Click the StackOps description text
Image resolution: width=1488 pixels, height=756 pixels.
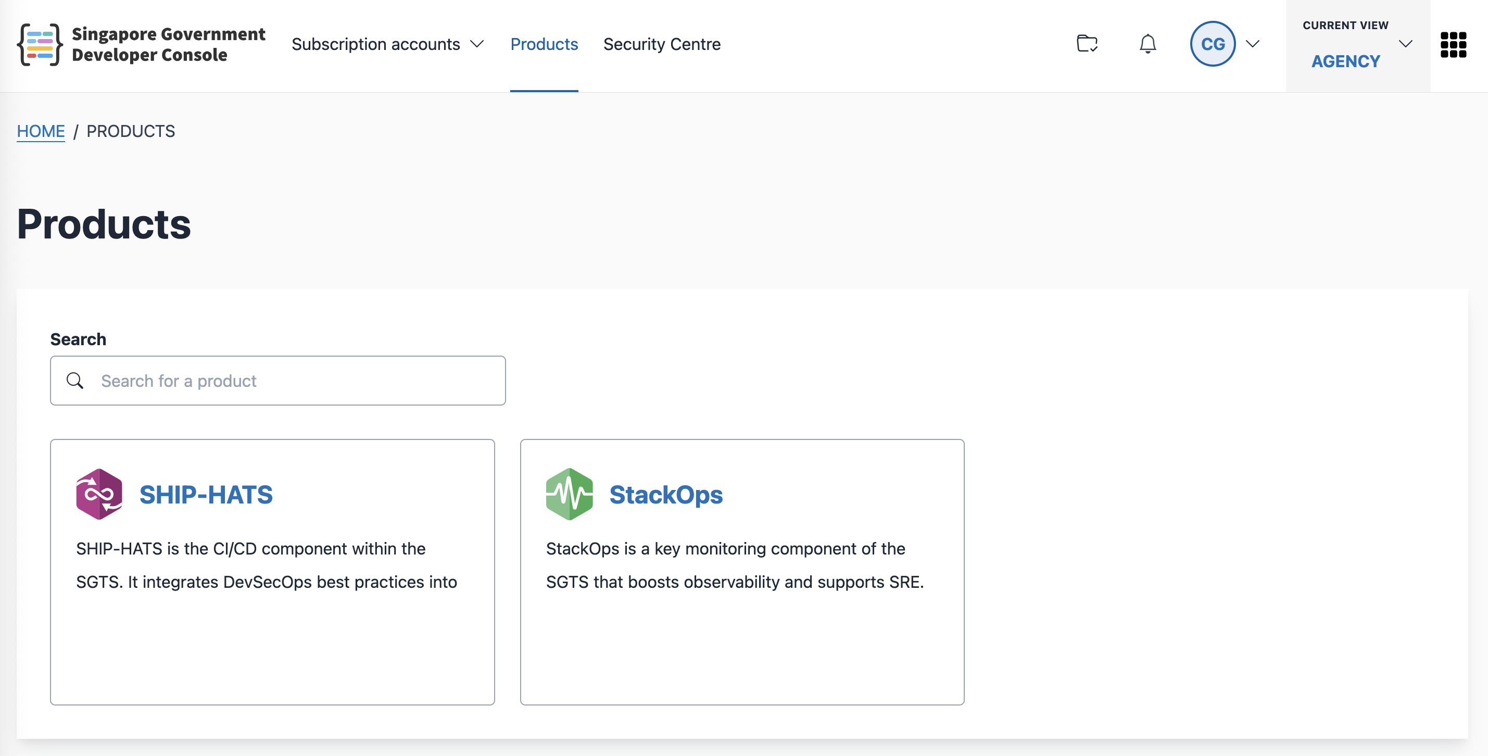tap(735, 565)
